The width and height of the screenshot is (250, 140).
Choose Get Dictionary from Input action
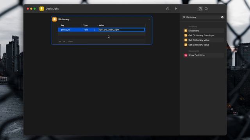(203, 35)
